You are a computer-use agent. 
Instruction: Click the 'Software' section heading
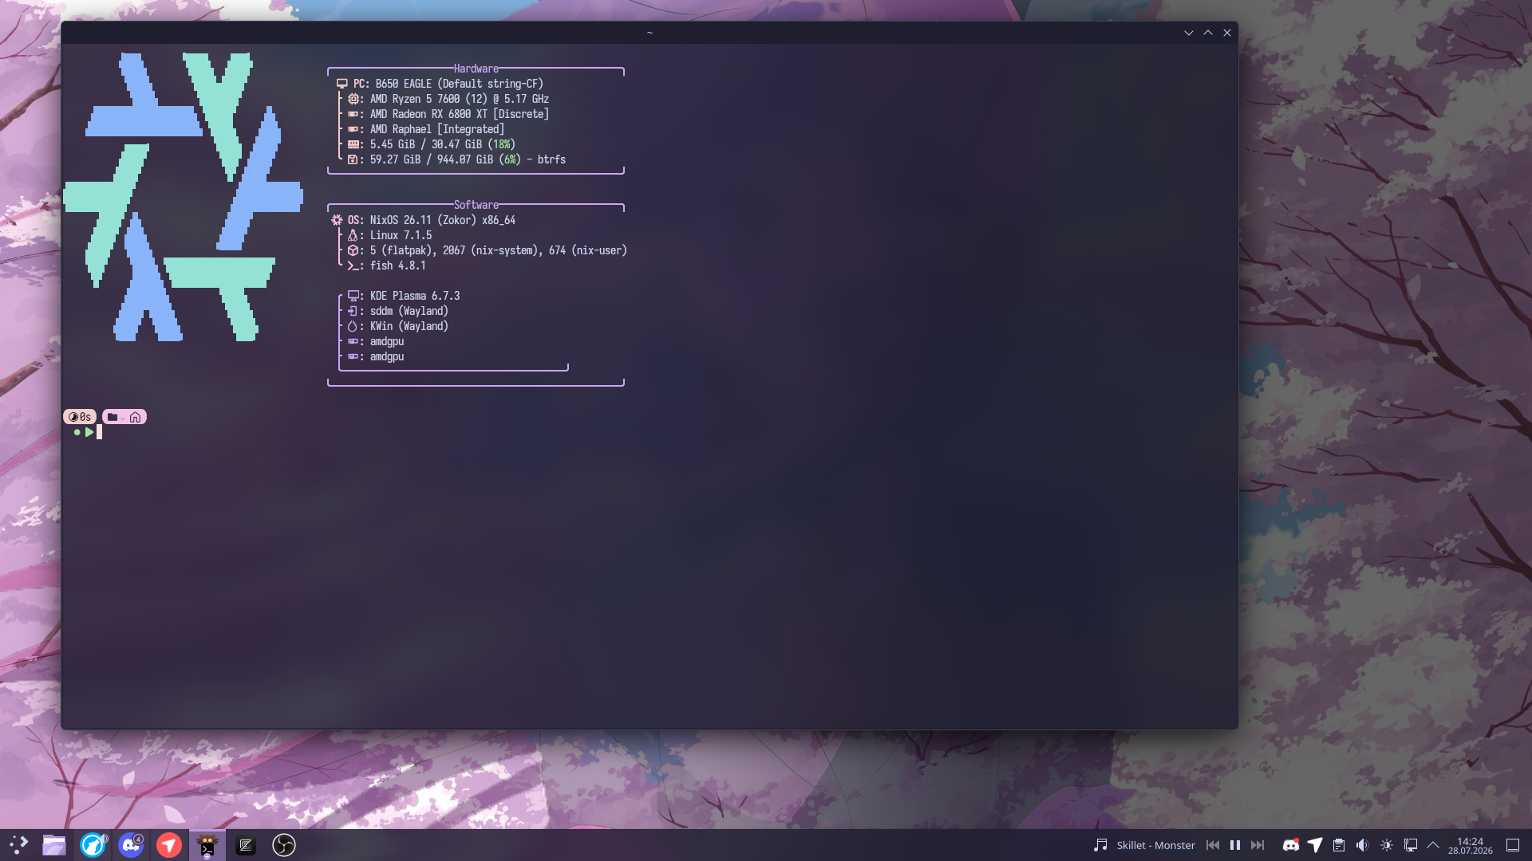coord(476,205)
